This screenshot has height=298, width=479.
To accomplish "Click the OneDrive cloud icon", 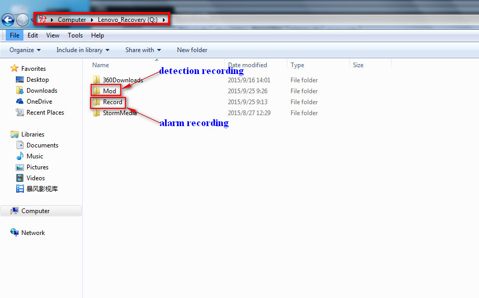I will (20, 101).
